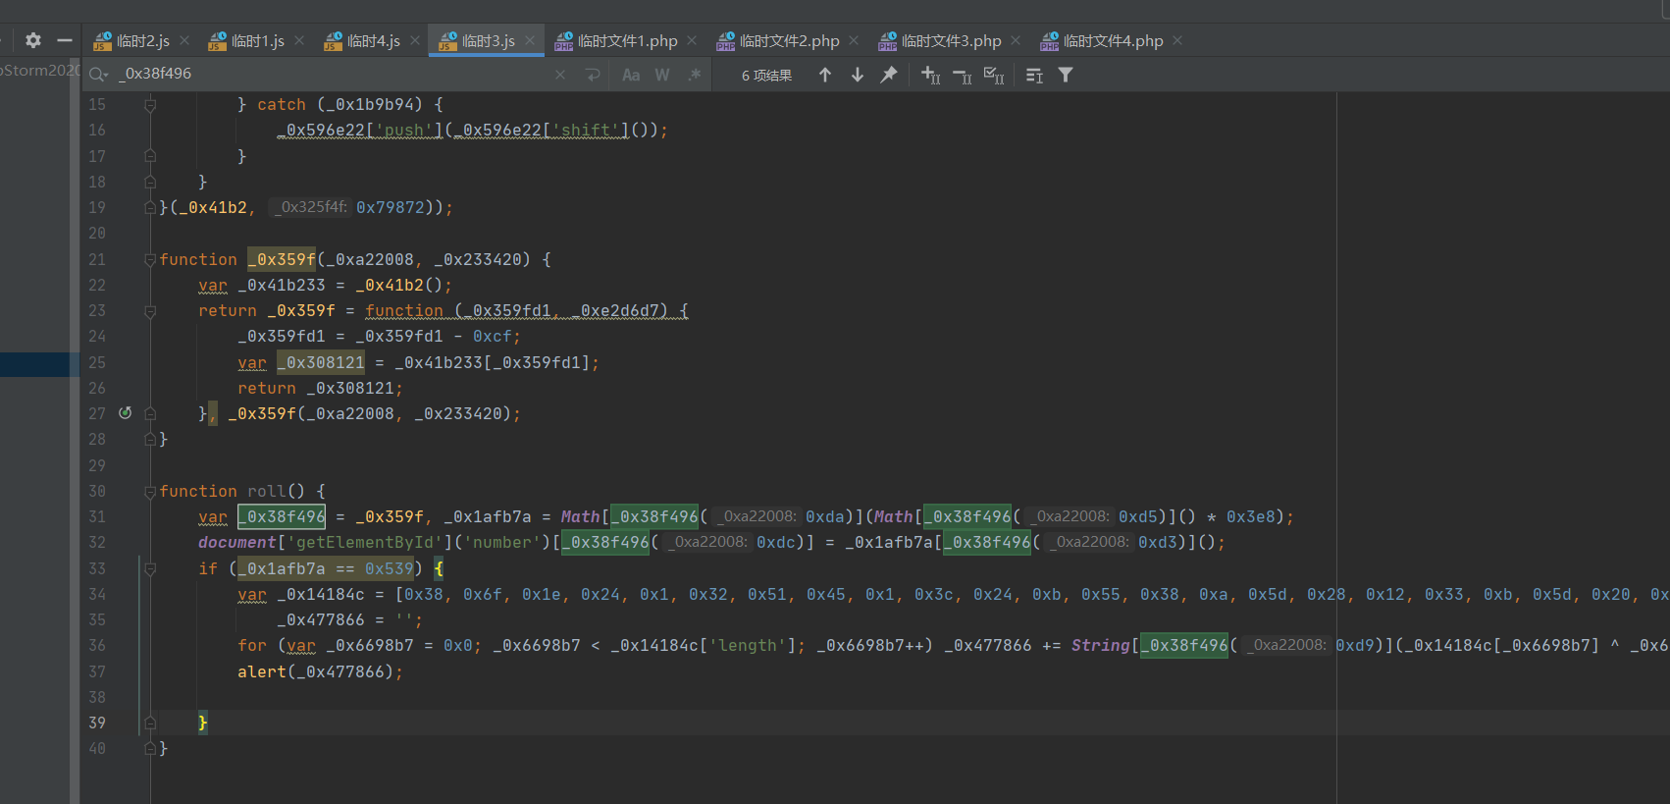
Task: Toggle Regex (.*) search option
Action: tap(695, 75)
